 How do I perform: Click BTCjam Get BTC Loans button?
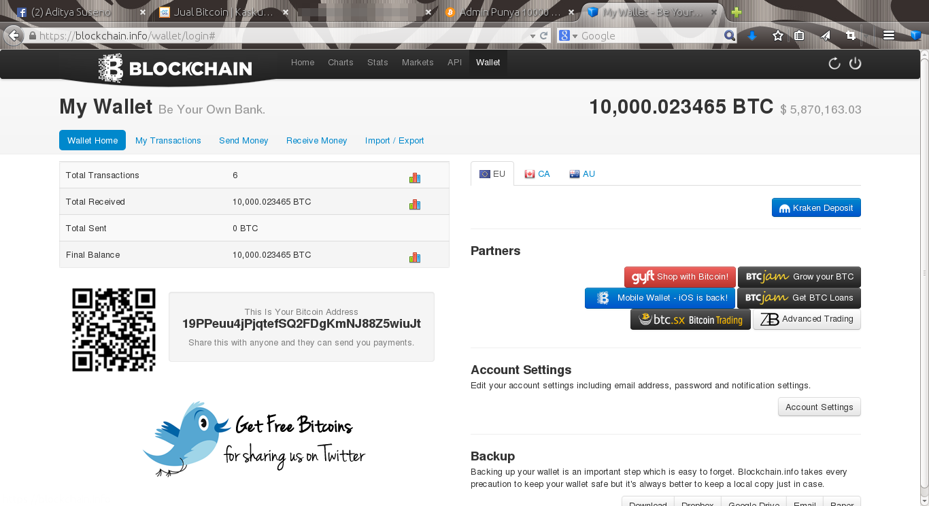click(799, 298)
